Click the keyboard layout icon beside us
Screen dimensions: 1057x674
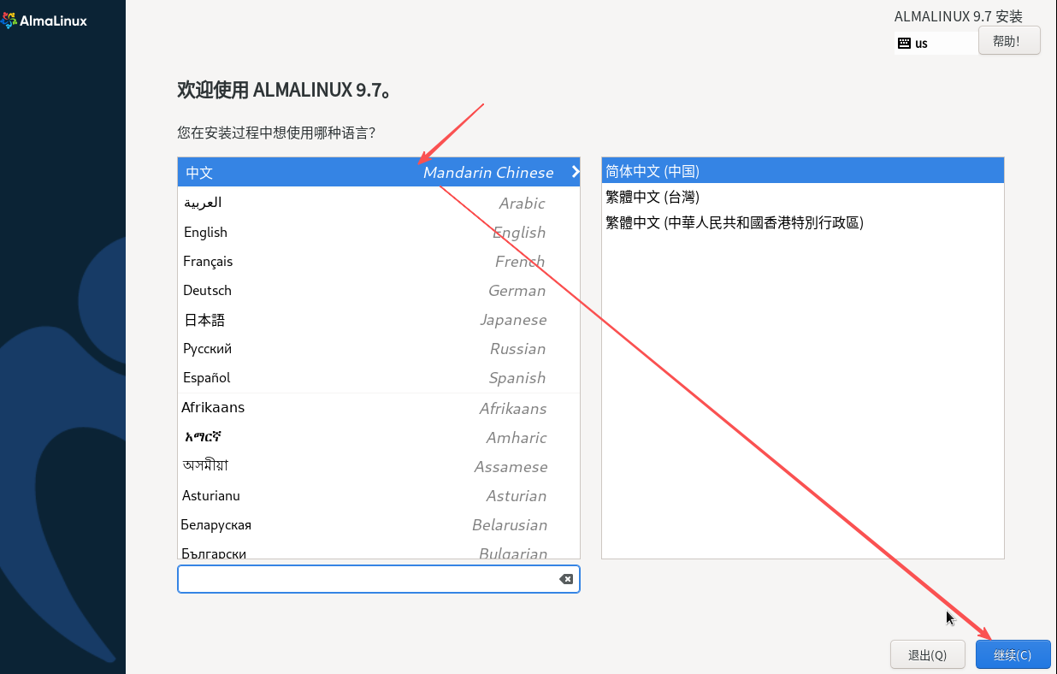click(x=904, y=43)
